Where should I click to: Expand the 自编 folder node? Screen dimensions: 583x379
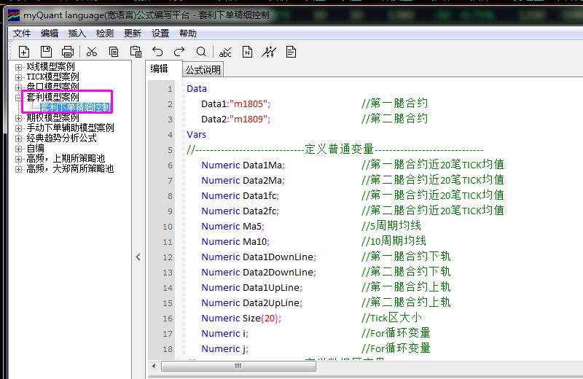19,148
